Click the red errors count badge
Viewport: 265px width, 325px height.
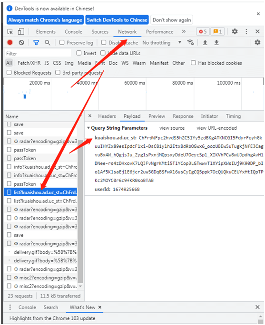[203, 31]
